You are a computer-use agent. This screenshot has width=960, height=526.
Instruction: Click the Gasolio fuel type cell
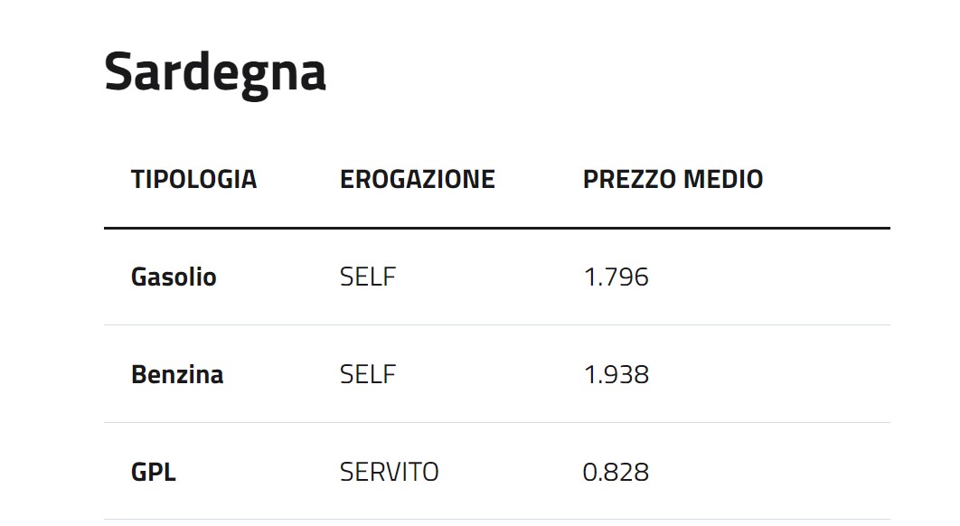(174, 277)
